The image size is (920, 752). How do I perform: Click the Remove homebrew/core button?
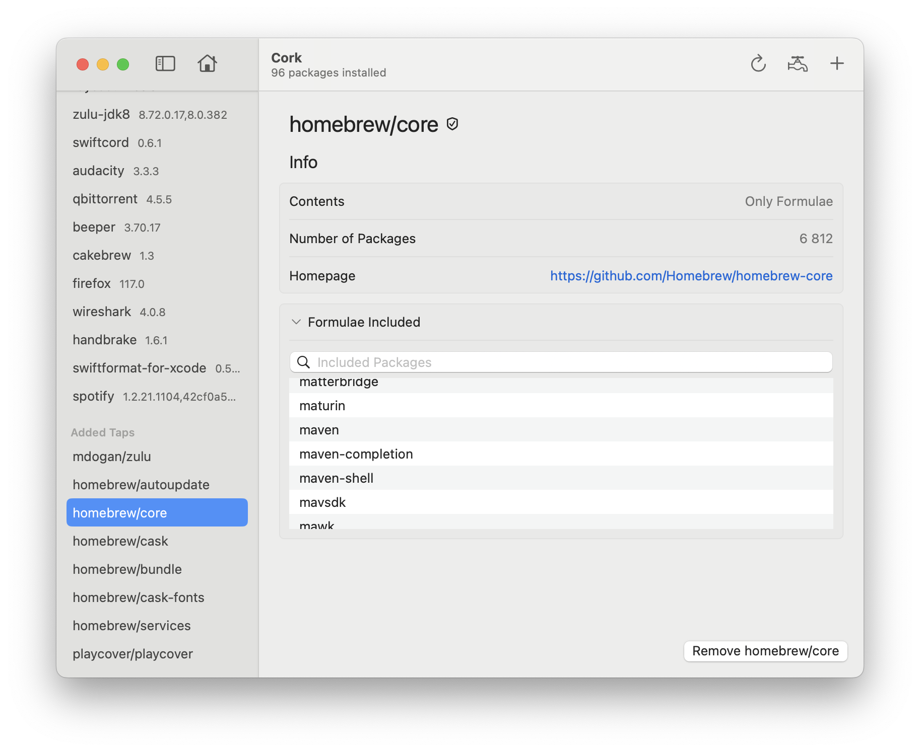[765, 651]
